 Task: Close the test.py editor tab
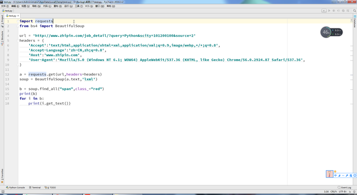18,16
